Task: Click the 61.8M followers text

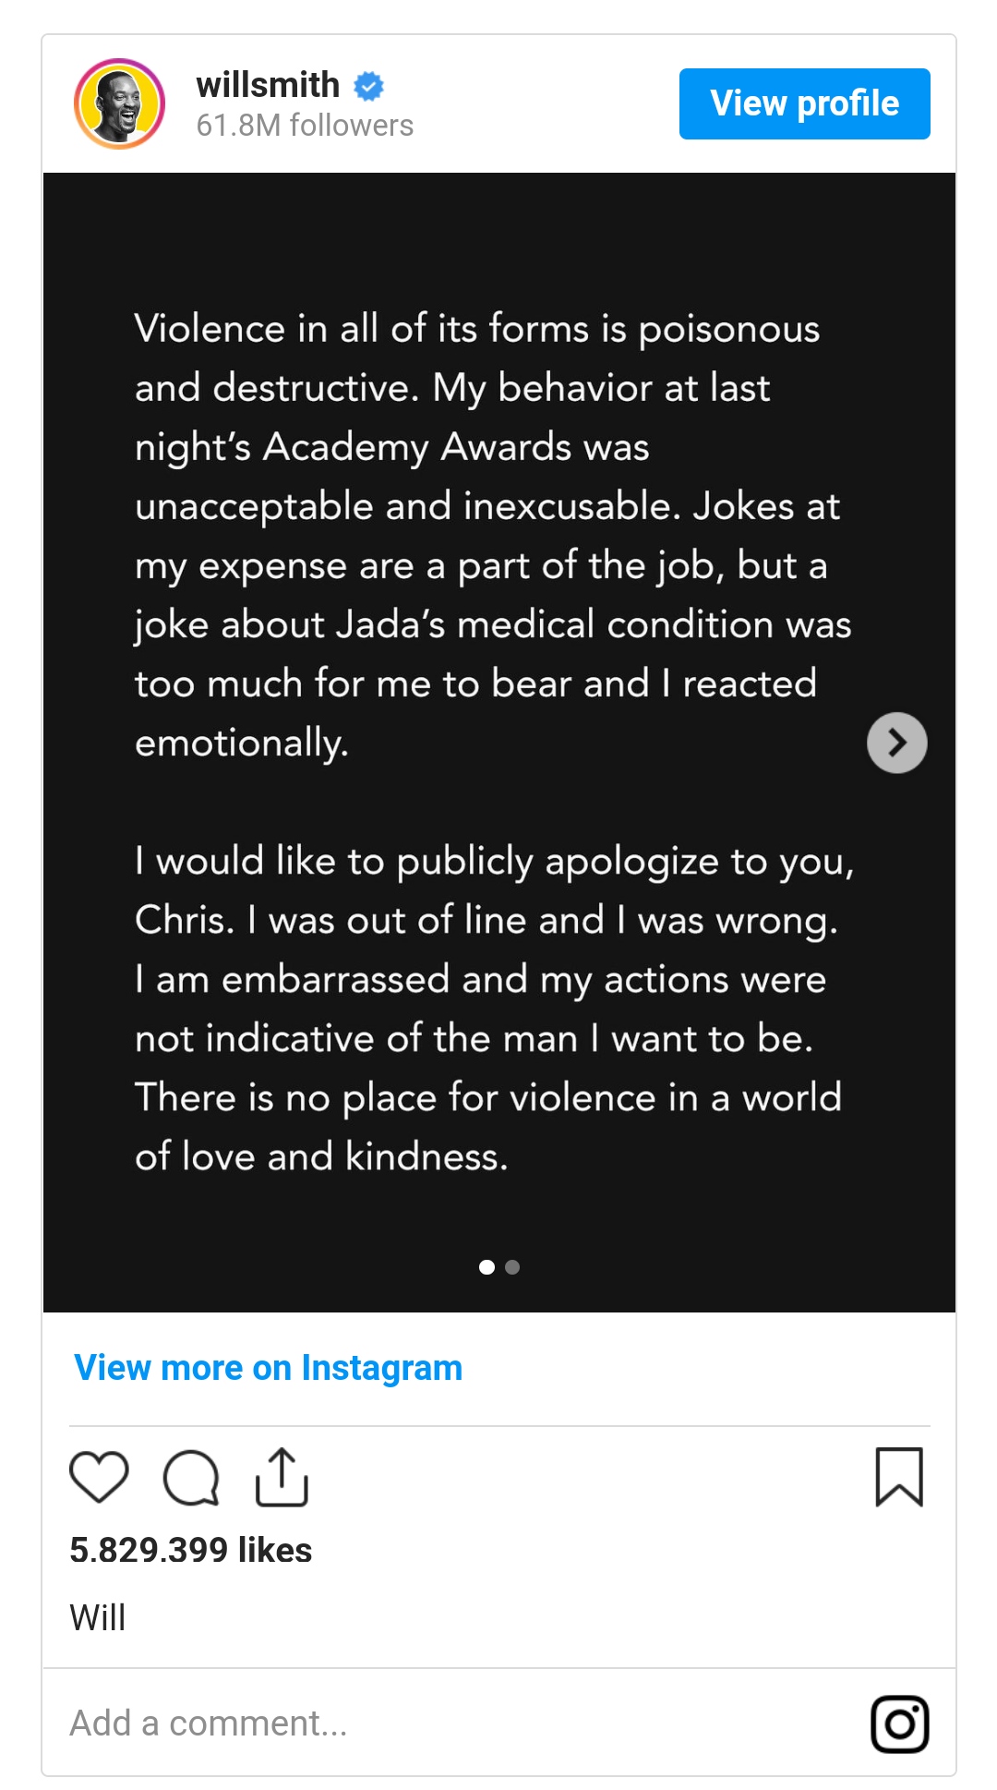Action: (305, 126)
